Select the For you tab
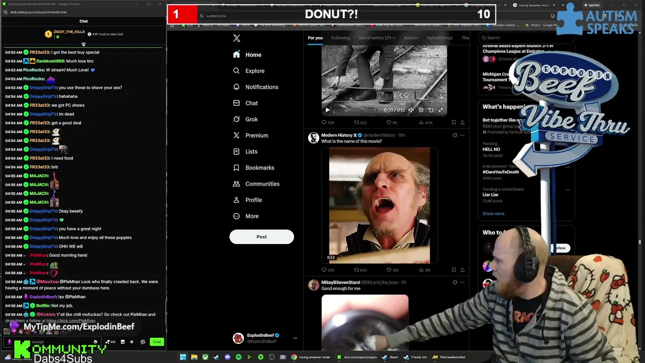 point(315,38)
